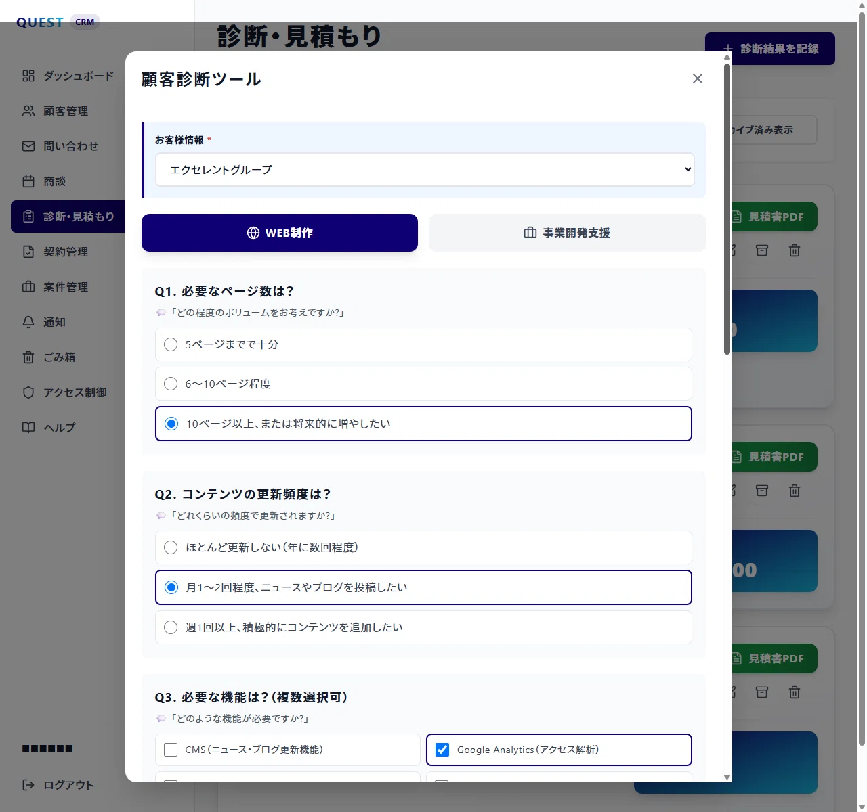Open 問い合わせ in the sidebar
The height and width of the screenshot is (812, 867).
(x=68, y=146)
